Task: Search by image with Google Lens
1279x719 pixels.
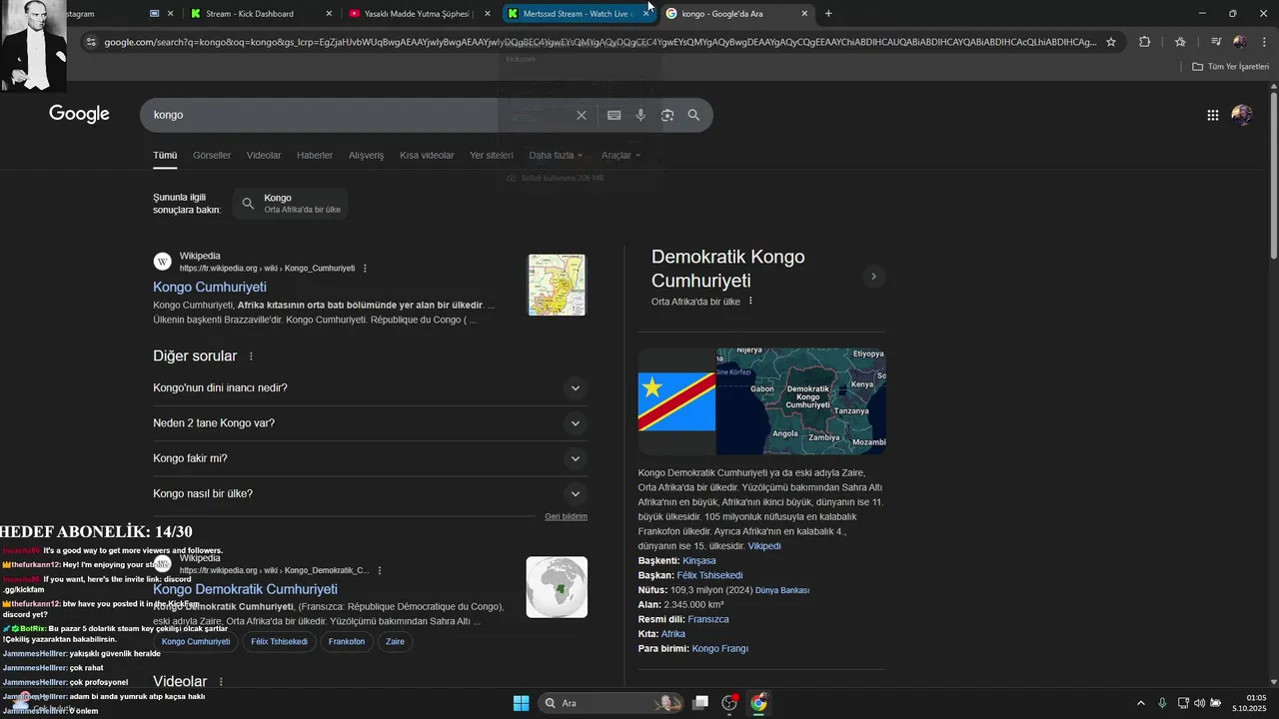Action: (667, 115)
